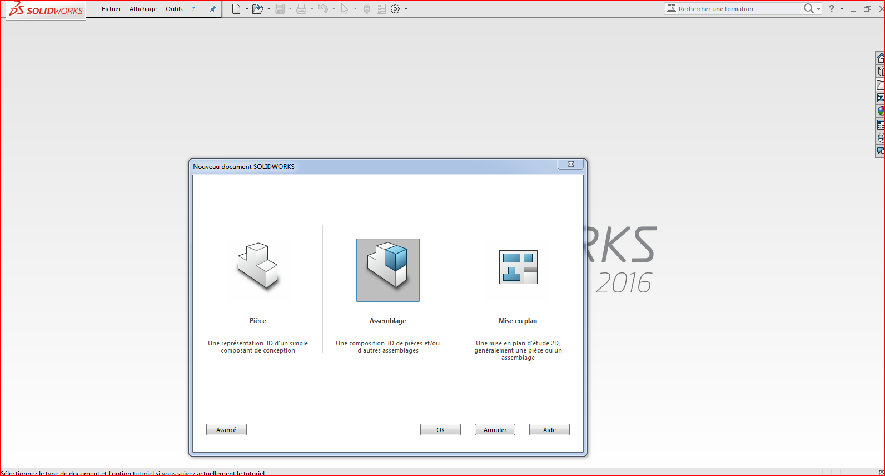Click the question mark help icon top right

[832, 9]
